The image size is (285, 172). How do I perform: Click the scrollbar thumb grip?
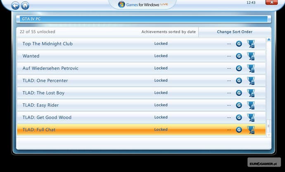tap(269, 126)
